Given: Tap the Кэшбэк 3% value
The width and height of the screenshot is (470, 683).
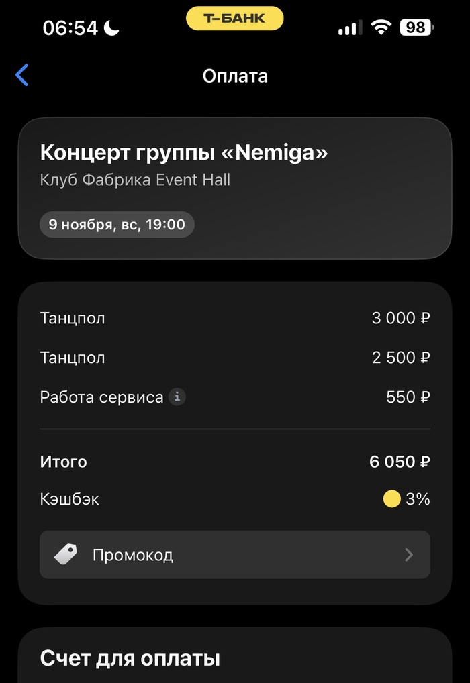Looking at the screenshot, I should (x=417, y=499).
